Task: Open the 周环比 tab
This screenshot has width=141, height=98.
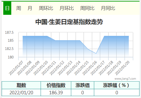Action: (x=46, y=8)
